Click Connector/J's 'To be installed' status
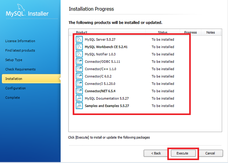 click(x=163, y=84)
